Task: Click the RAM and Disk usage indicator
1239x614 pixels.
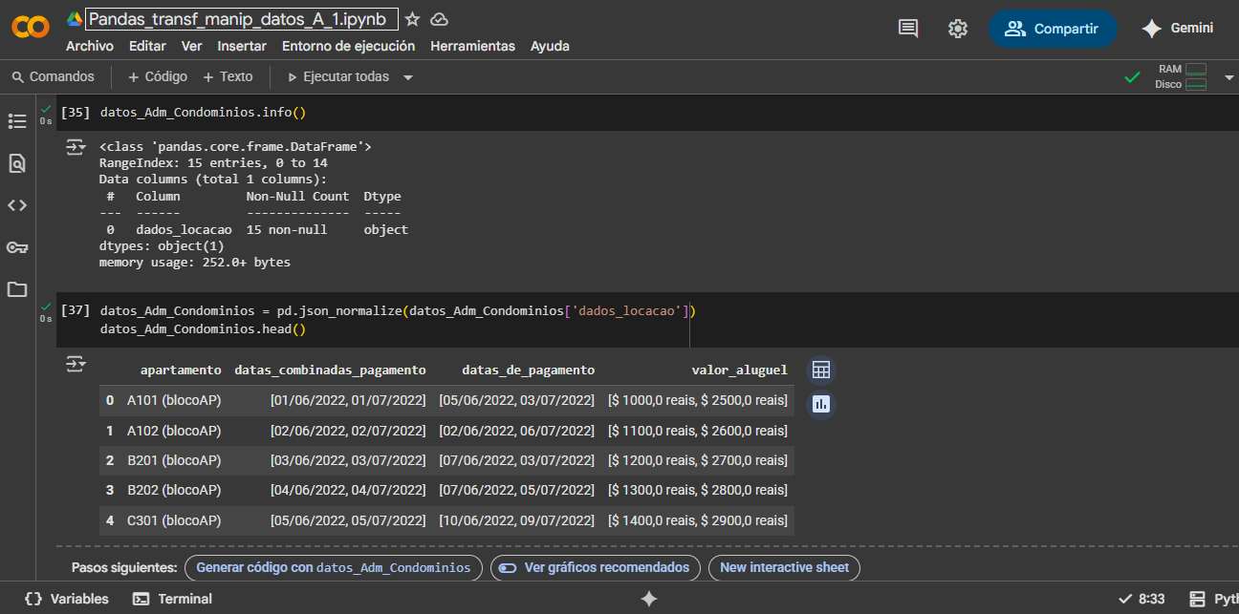Action: pos(1181,76)
